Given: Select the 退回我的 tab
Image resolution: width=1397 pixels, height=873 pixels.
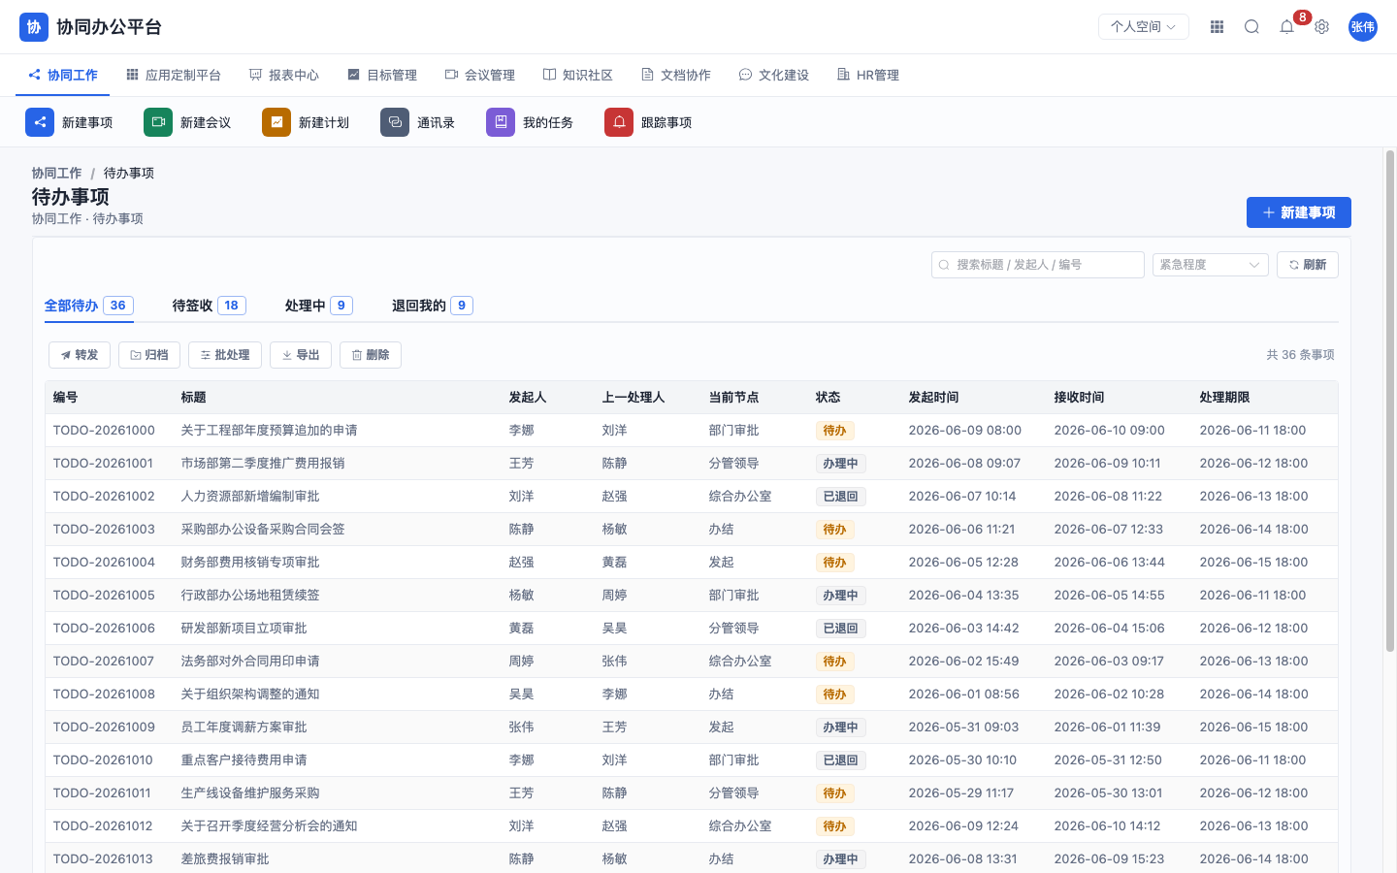Looking at the screenshot, I should (433, 306).
